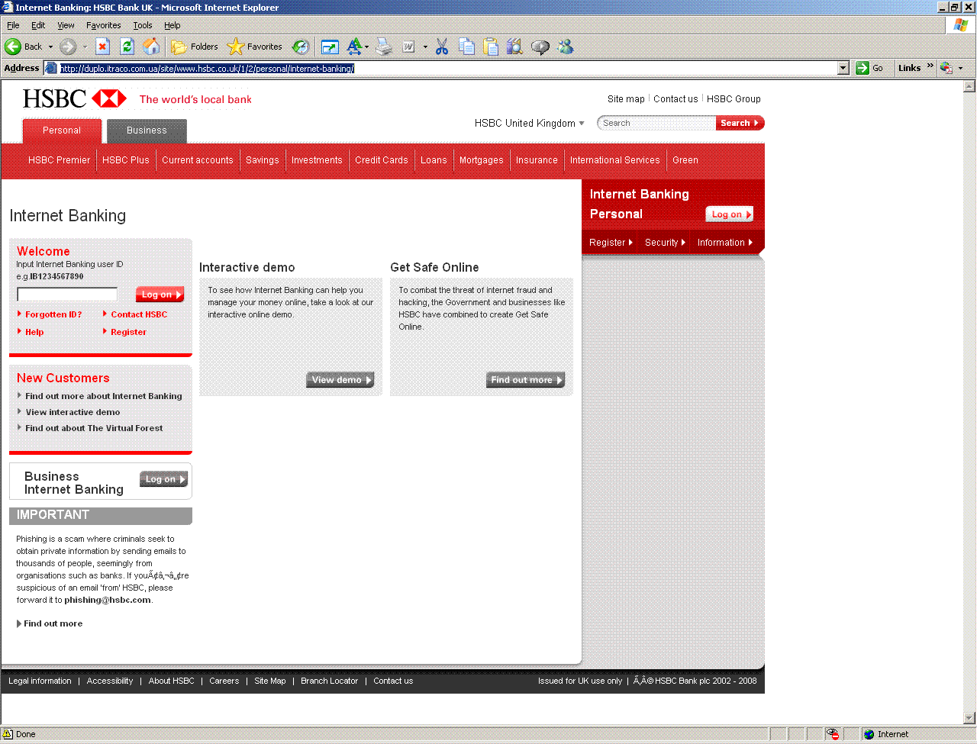The width and height of the screenshot is (977, 744).
Task: Open the Folders toolbar button
Action: [195, 47]
